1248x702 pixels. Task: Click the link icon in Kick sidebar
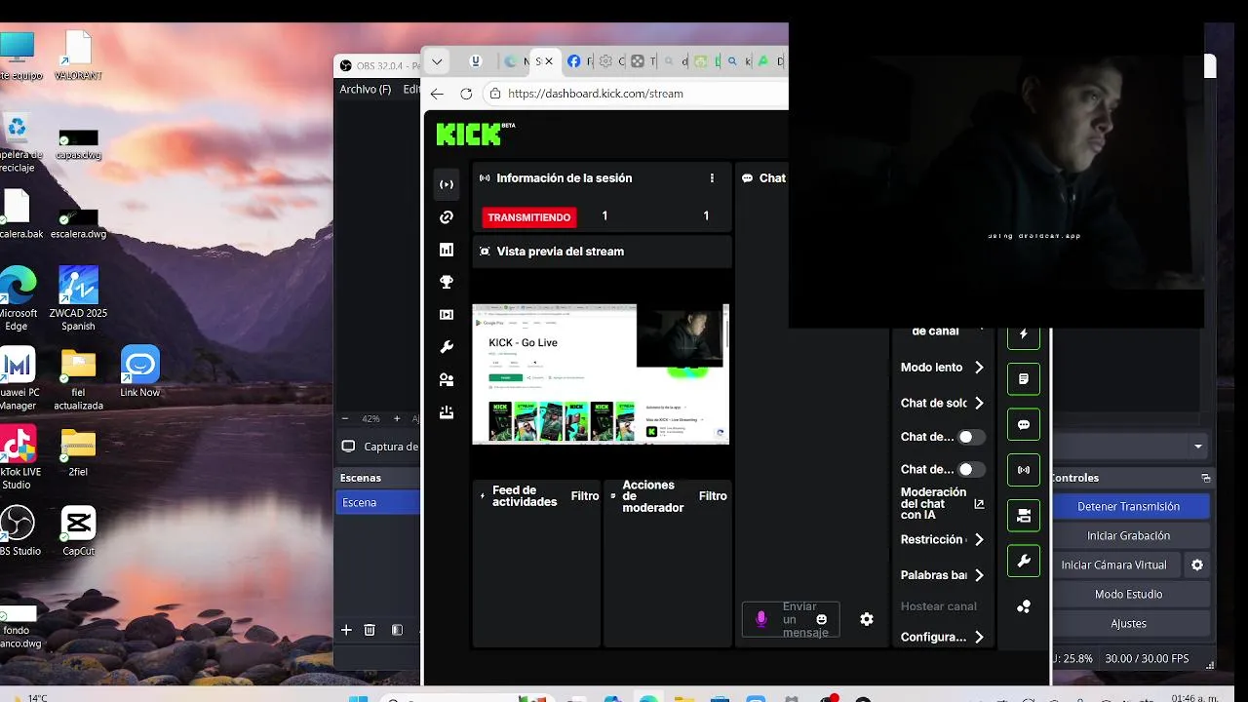447,217
